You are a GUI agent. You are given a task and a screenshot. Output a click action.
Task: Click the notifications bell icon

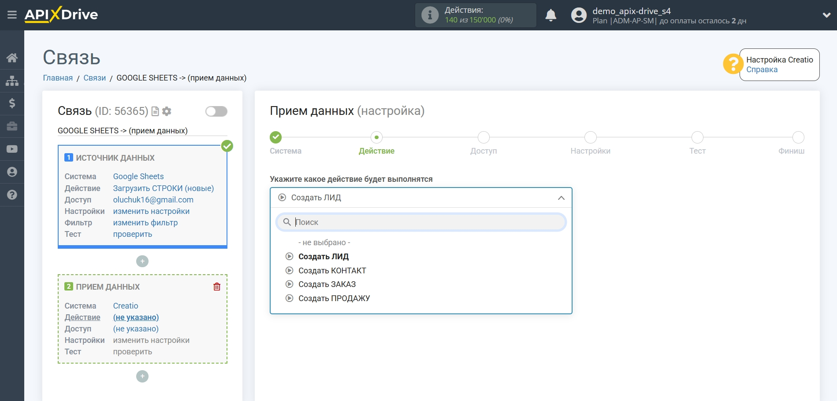pos(551,15)
